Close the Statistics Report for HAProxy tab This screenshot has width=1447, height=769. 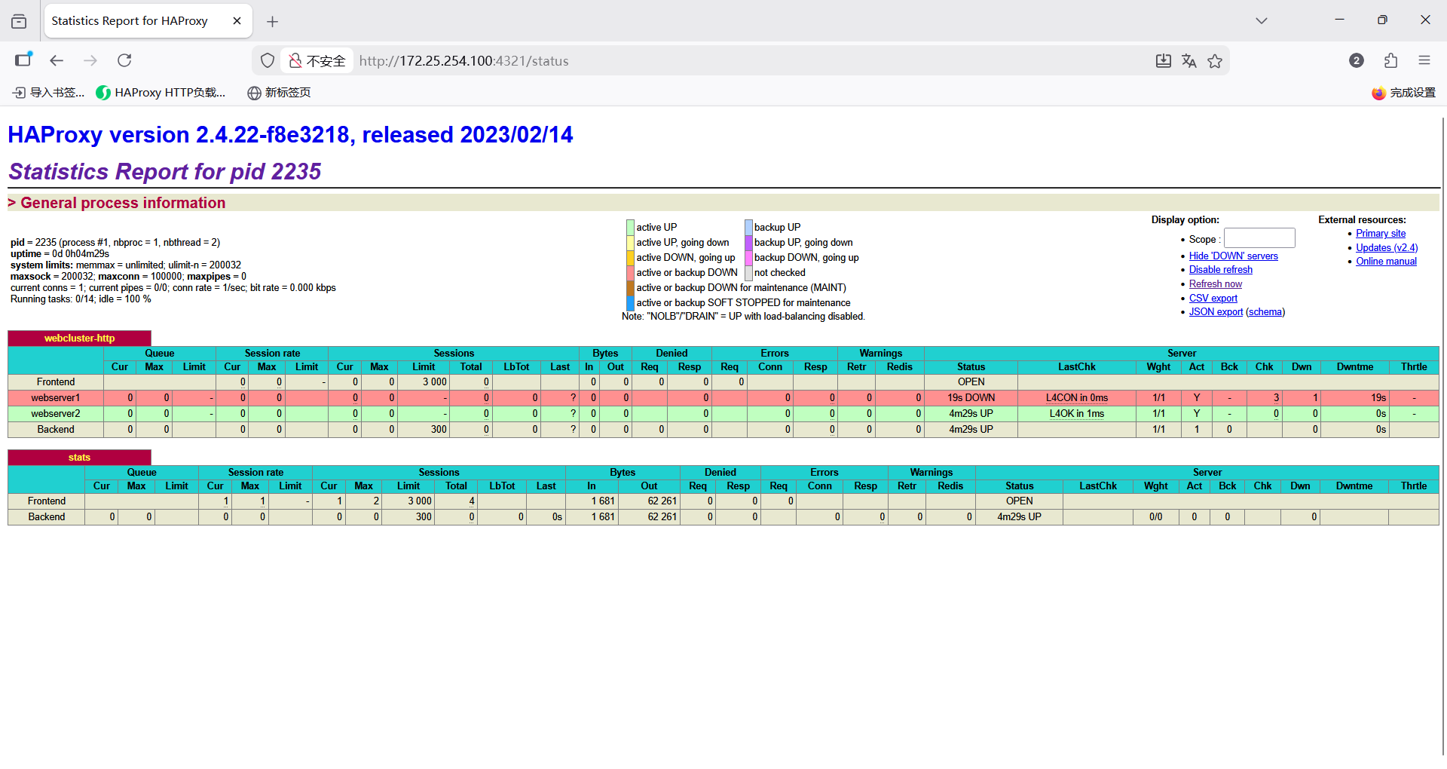[x=237, y=21]
